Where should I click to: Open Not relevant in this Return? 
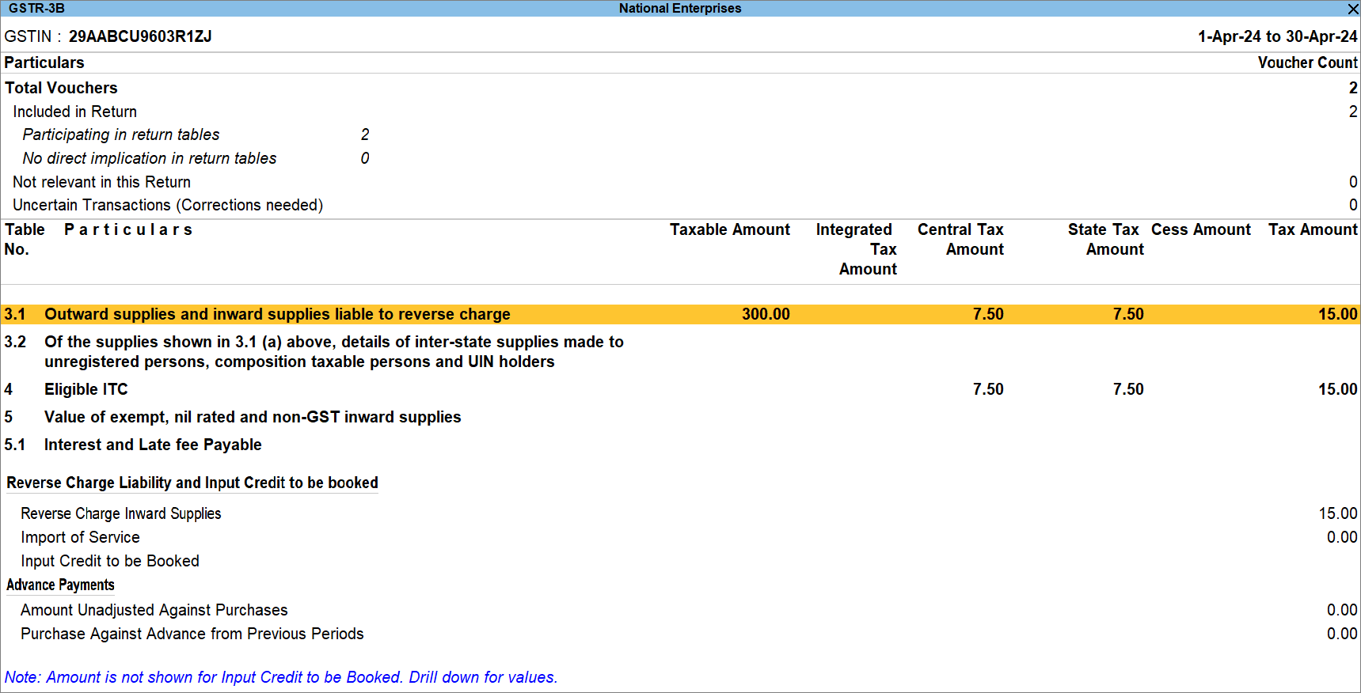click(x=101, y=182)
